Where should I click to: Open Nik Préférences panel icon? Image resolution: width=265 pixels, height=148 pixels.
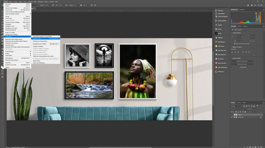point(216,72)
